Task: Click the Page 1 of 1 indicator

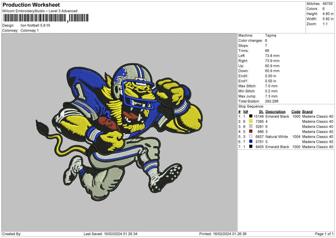Action: coord(324,234)
